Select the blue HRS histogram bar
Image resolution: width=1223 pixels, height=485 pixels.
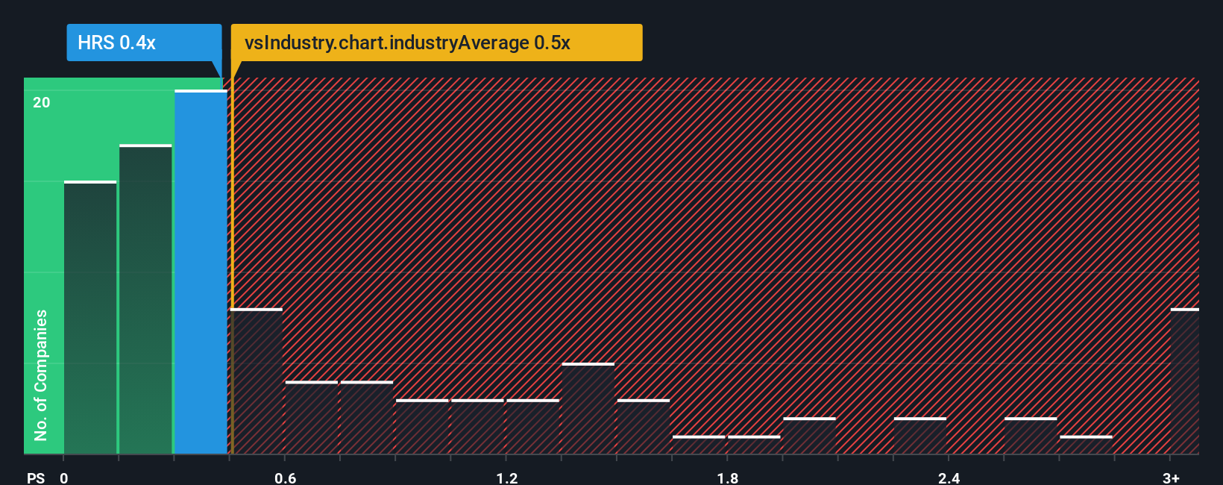(x=201, y=272)
